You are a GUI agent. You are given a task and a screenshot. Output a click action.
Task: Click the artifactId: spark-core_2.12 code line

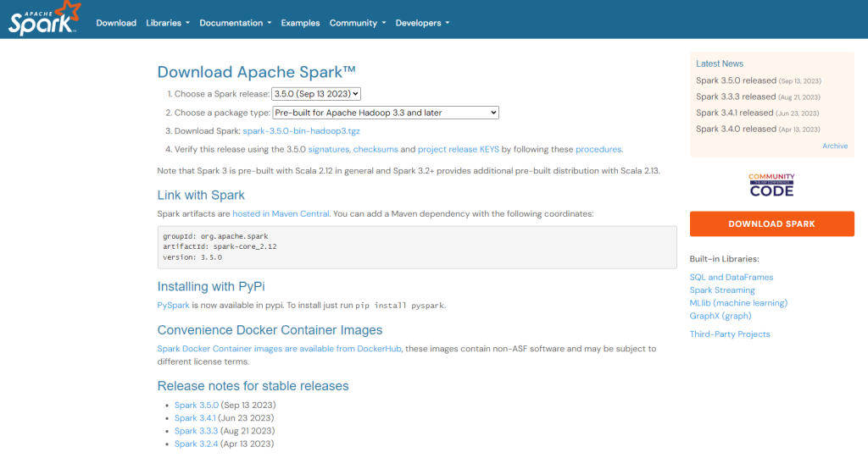point(220,246)
